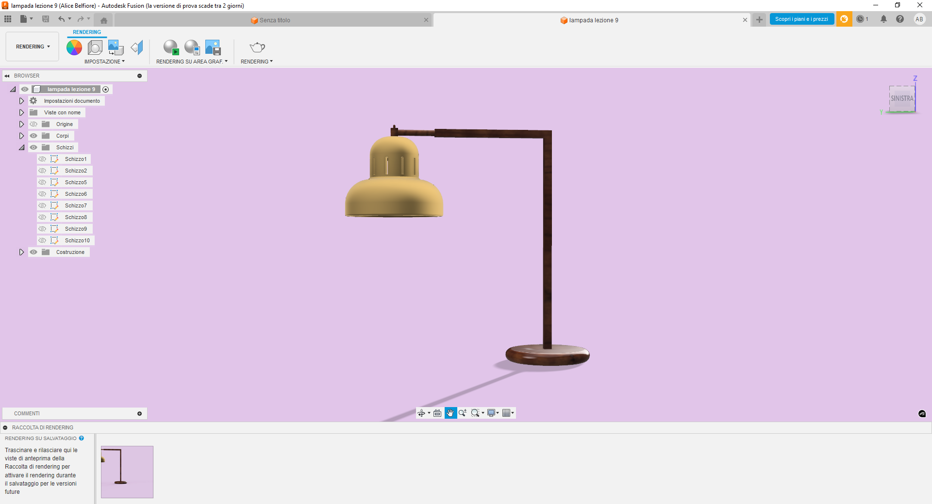932x504 pixels.
Task: Activate the Pan hand tool
Action: [450, 413]
